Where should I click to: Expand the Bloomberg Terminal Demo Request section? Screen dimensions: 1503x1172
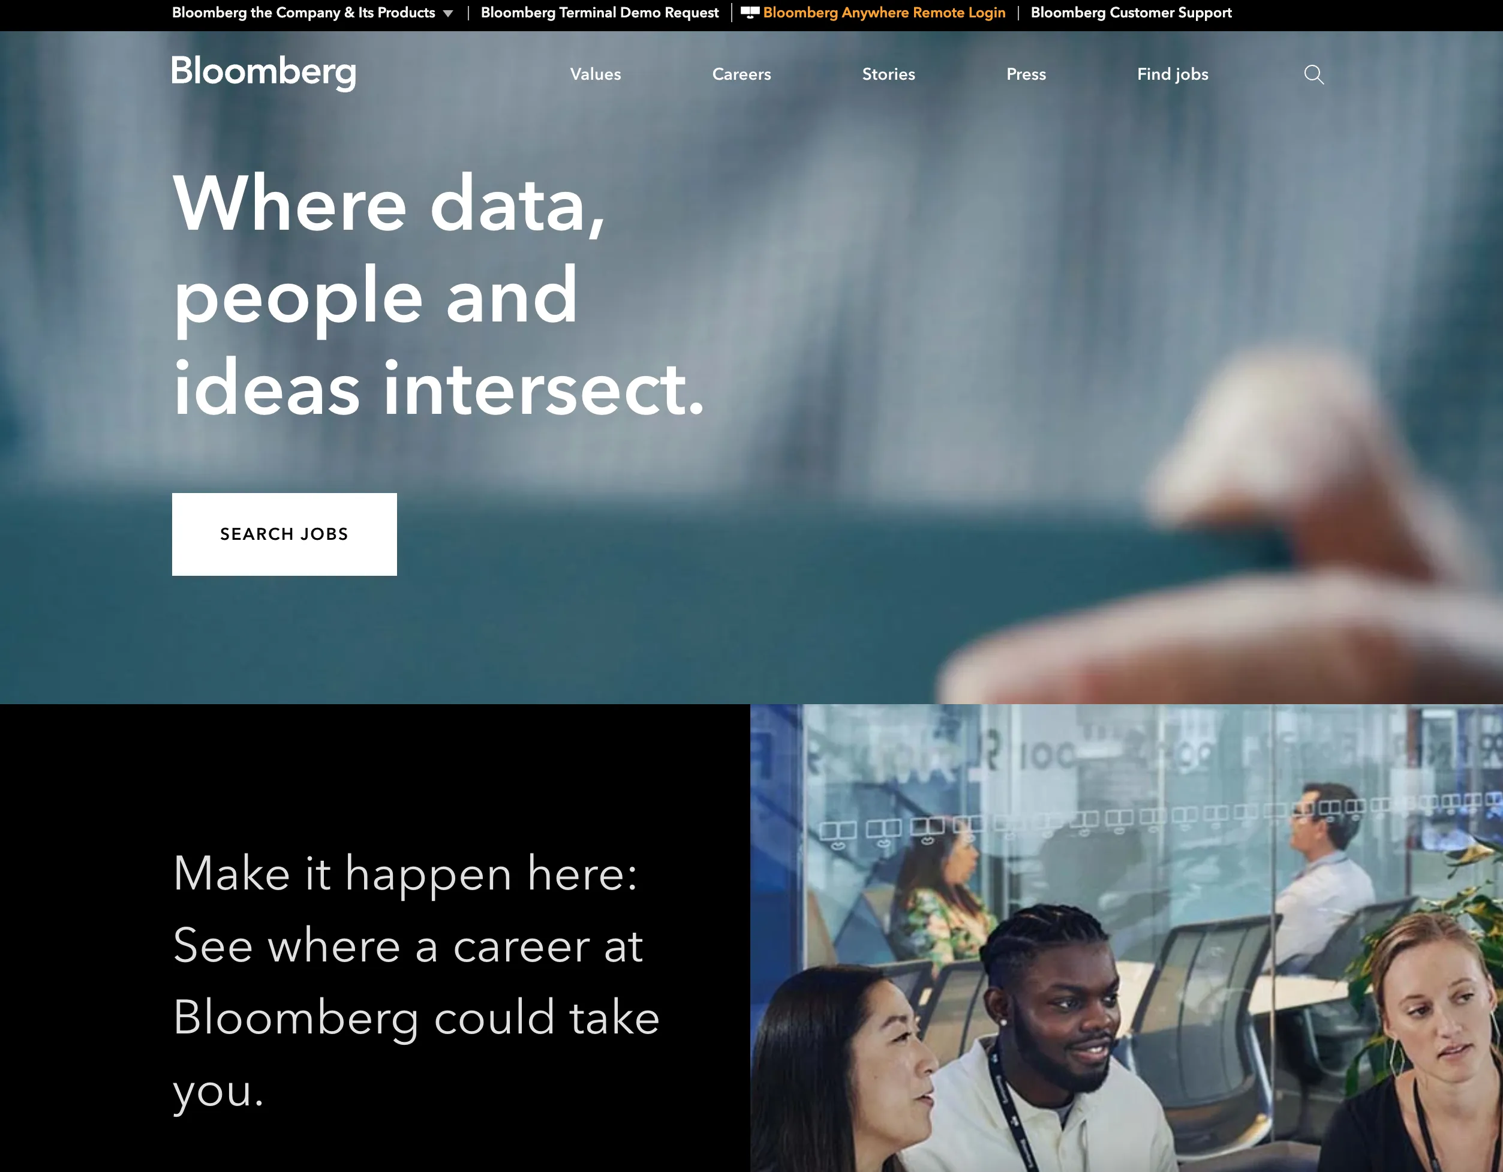[599, 13]
